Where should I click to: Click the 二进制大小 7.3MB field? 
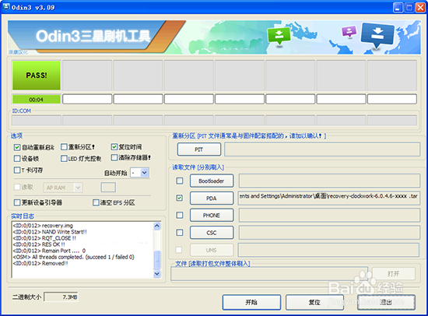(61, 297)
